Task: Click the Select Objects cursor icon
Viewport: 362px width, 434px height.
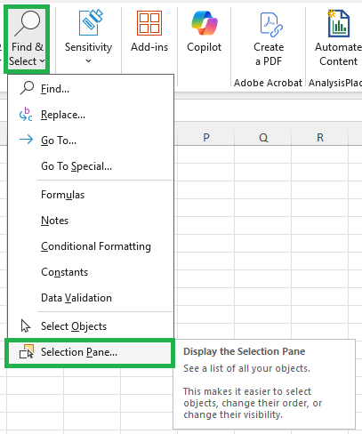Action: (26, 325)
